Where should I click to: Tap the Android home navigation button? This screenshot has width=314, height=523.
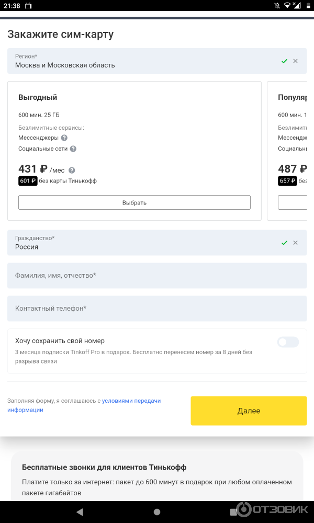[x=157, y=511]
